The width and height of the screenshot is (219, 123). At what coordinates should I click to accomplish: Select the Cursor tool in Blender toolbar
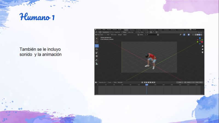97,42
